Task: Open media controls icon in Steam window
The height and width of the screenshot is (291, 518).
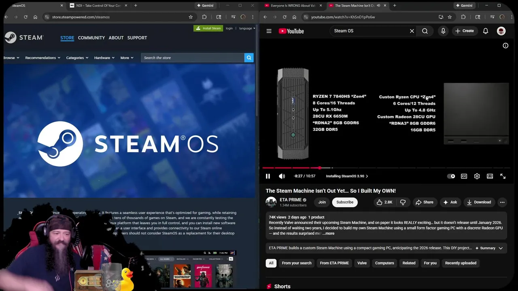Action: [233, 17]
